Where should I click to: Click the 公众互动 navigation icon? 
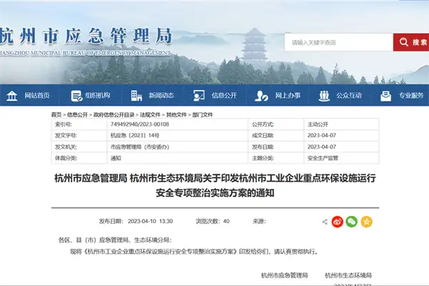[x=325, y=95]
